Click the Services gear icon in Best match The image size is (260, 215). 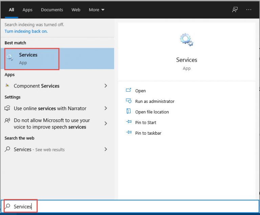(x=10, y=57)
